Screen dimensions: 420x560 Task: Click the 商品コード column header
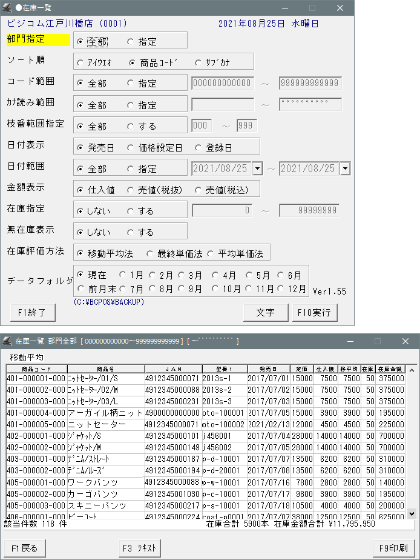coord(36,368)
